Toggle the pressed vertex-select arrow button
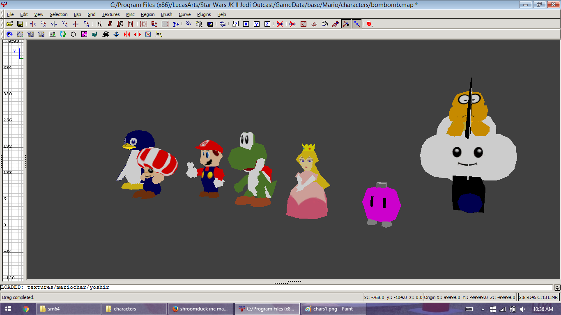The width and height of the screenshot is (561, 315). pos(346,24)
